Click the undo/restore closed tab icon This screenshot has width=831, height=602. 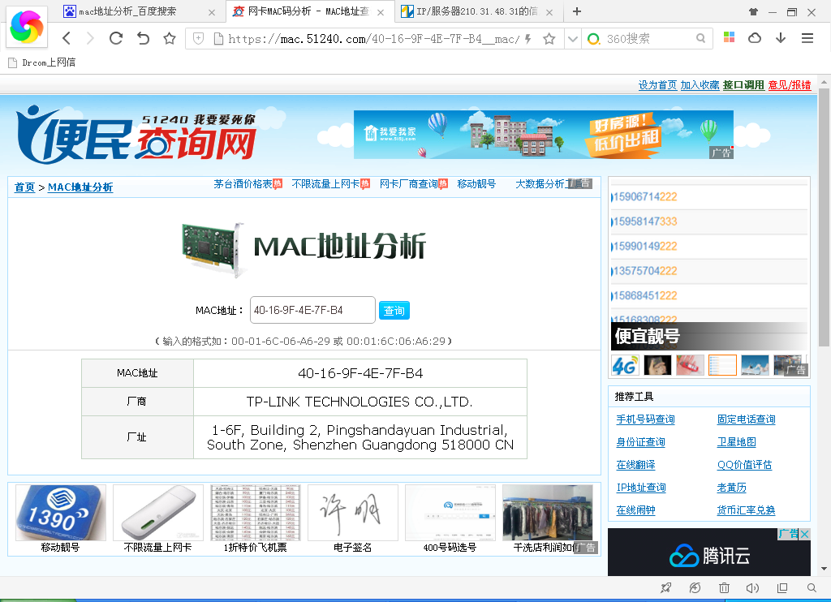pos(143,38)
